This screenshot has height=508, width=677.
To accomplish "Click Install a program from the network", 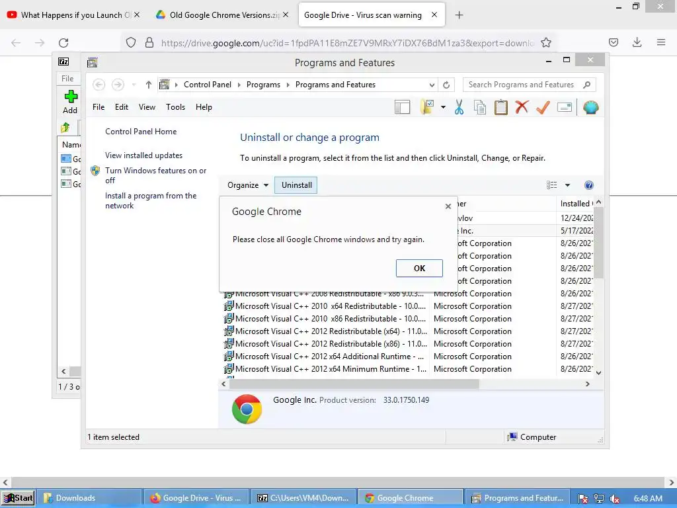I will (151, 201).
